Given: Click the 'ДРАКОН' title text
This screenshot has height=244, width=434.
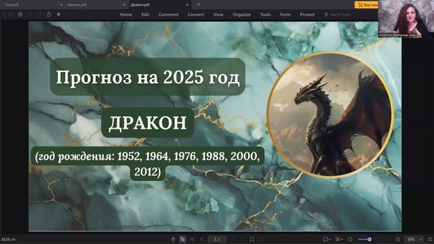Looking at the screenshot, I should [x=148, y=123].
